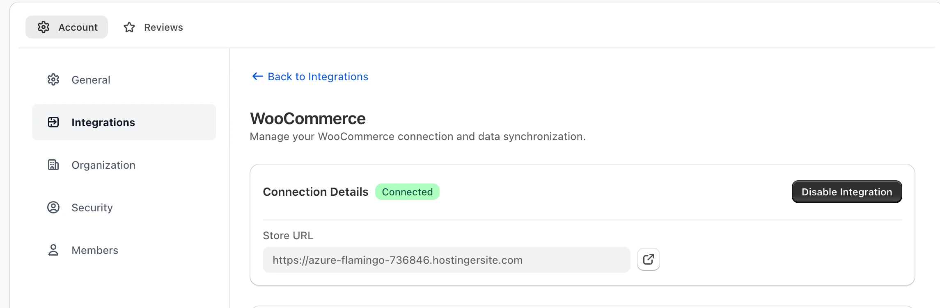Click the gear icon next to General
This screenshot has height=308, width=940.
click(x=53, y=79)
